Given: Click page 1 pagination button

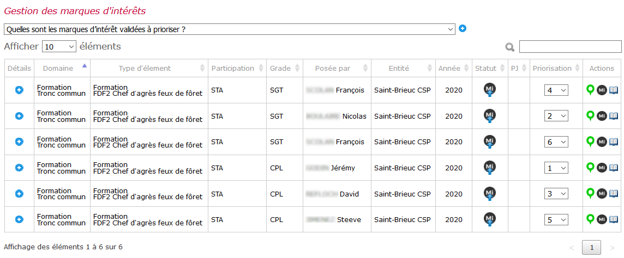Looking at the screenshot, I should tap(592, 248).
